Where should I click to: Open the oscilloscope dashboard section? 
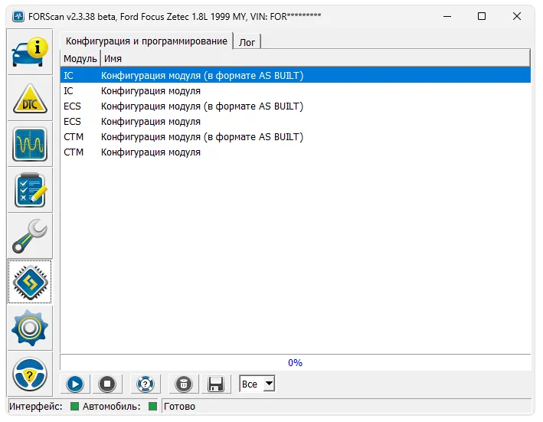(30, 144)
